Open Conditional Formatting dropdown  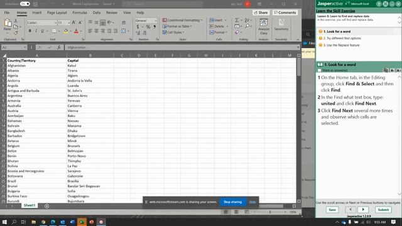[182, 20]
